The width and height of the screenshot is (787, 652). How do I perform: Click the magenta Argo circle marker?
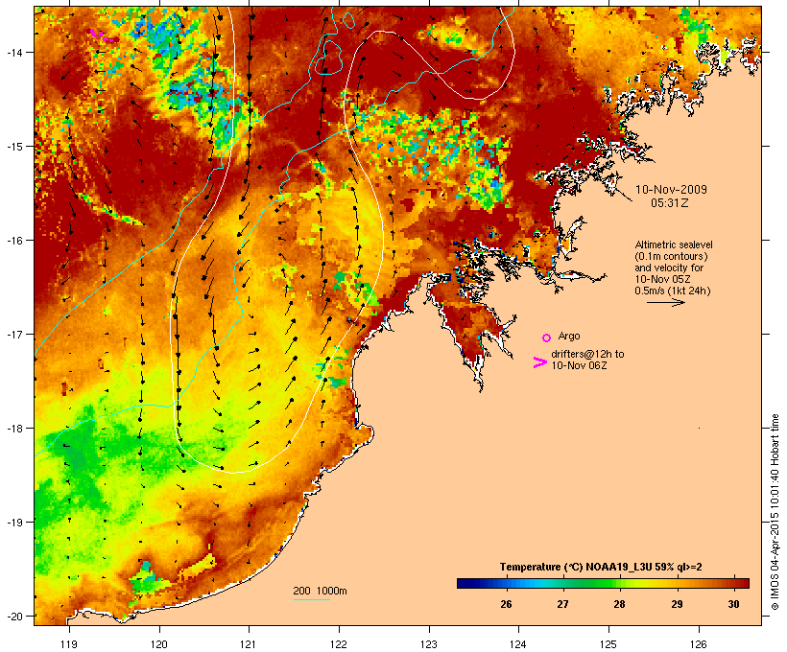pos(547,338)
